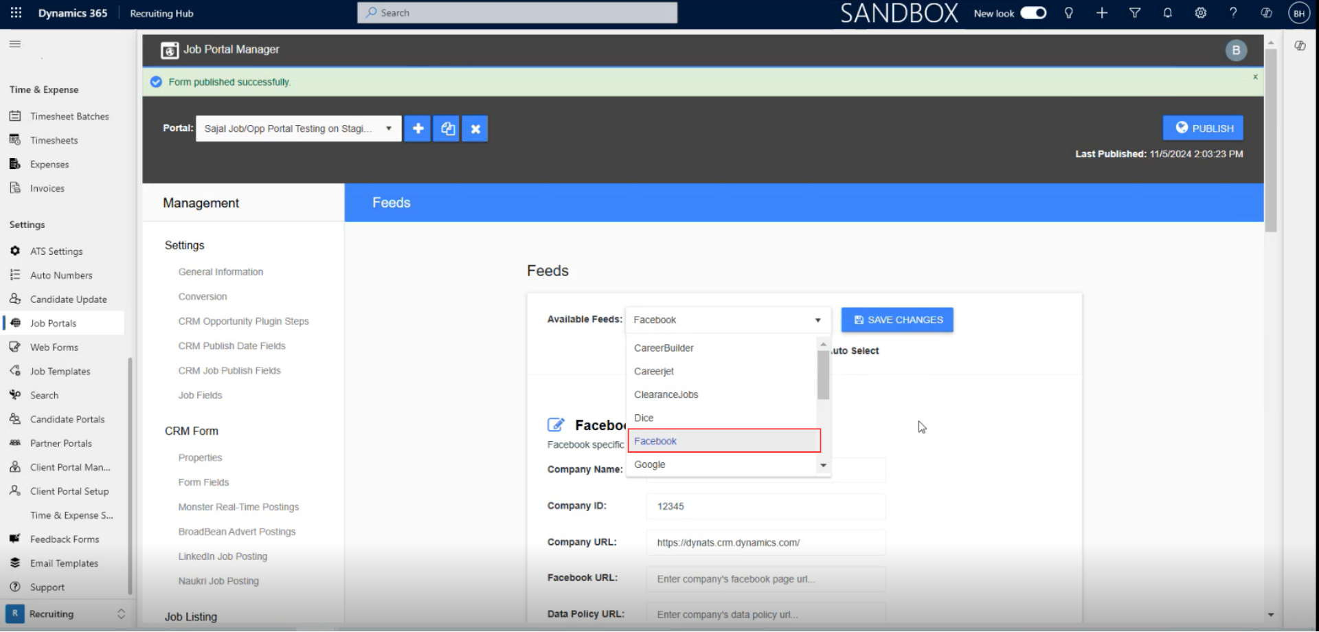This screenshot has height=632, width=1319.
Task: Open the side pane Copilot icon at right edge
Action: pyautogui.click(x=1300, y=46)
